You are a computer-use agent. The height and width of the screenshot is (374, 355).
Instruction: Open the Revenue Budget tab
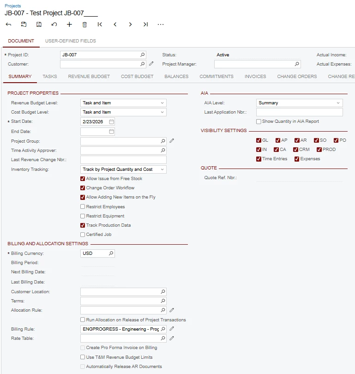click(89, 77)
